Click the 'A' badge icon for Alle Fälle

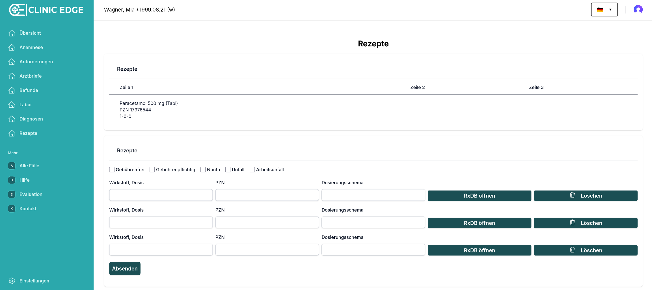pyautogui.click(x=12, y=166)
